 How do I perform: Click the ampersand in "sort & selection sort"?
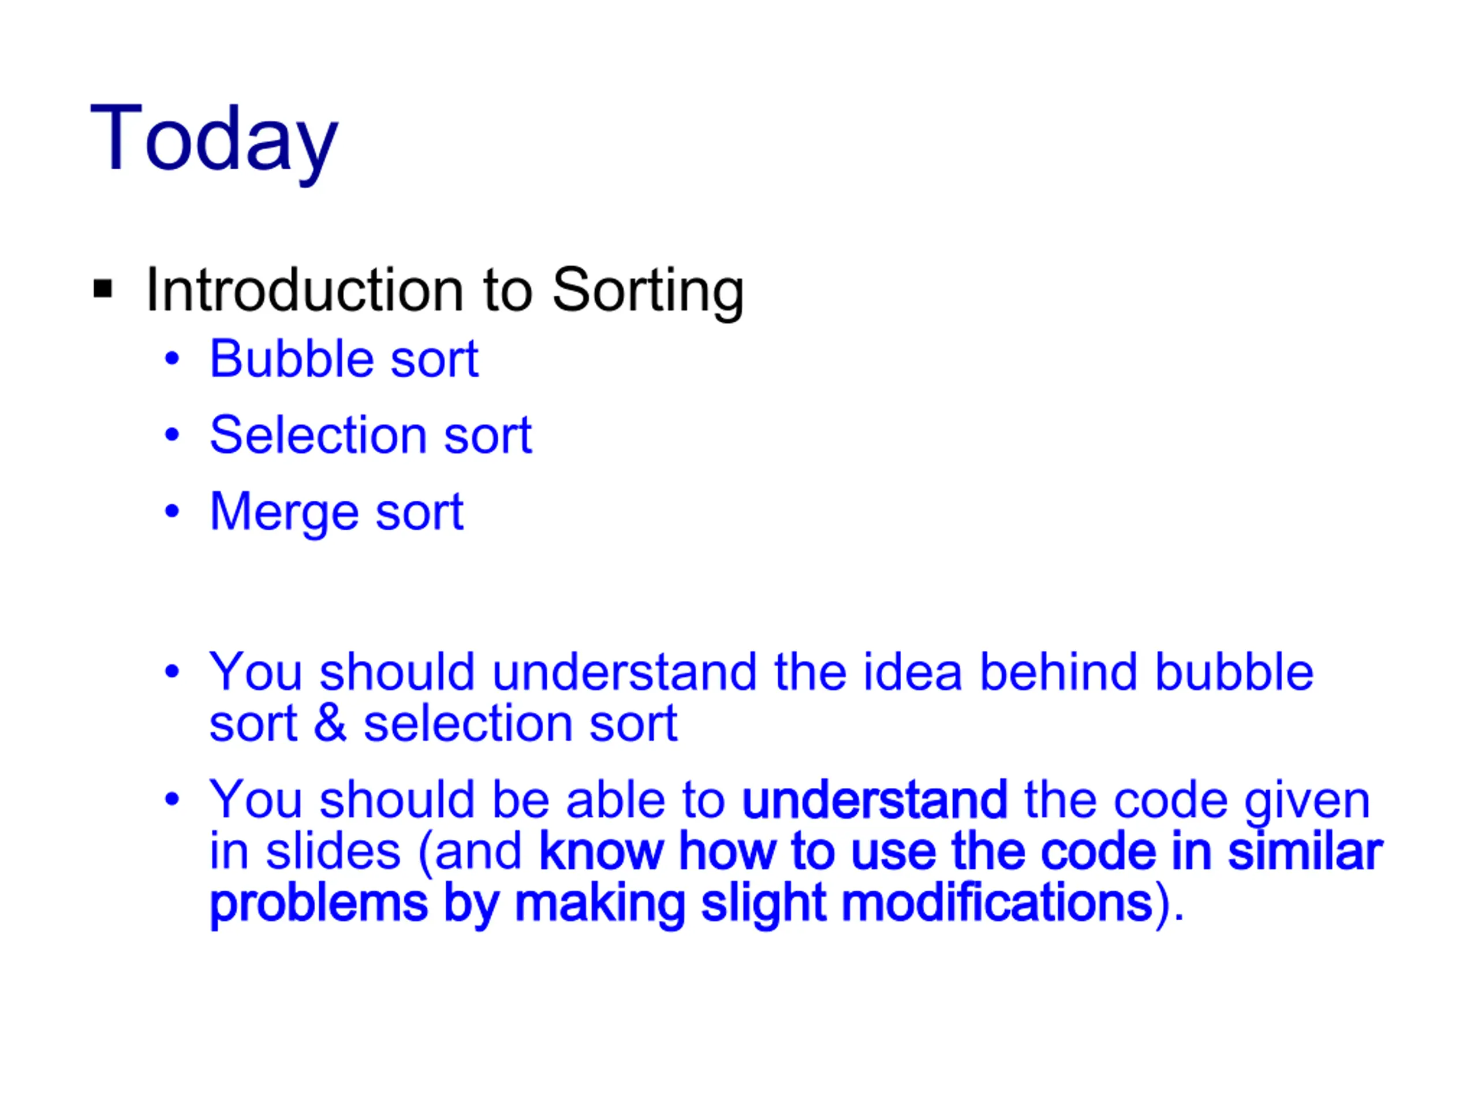click(x=331, y=723)
